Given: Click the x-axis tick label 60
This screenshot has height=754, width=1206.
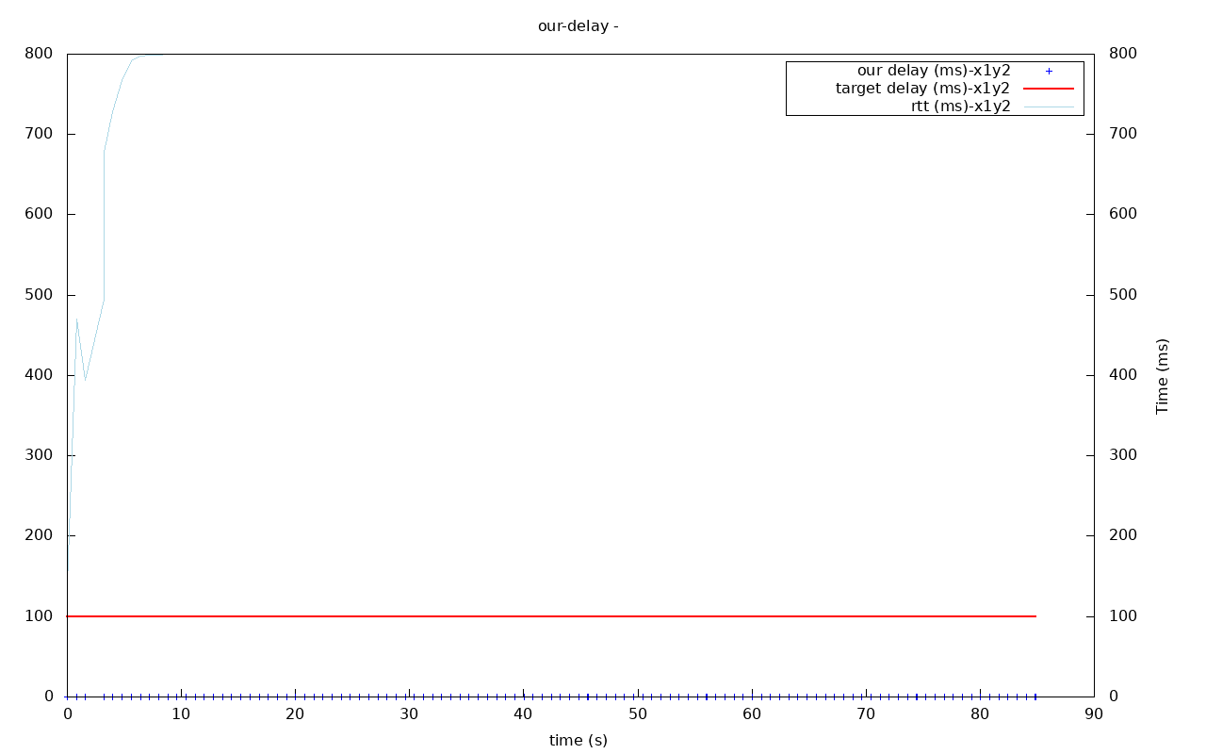Looking at the screenshot, I should click(752, 714).
